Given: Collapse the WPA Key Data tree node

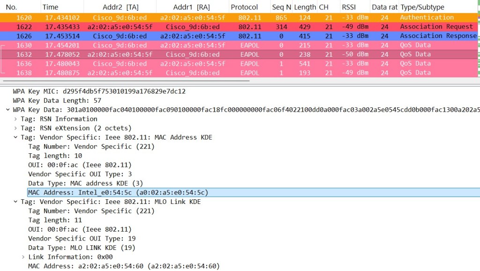Looking at the screenshot, I should [7, 110].
